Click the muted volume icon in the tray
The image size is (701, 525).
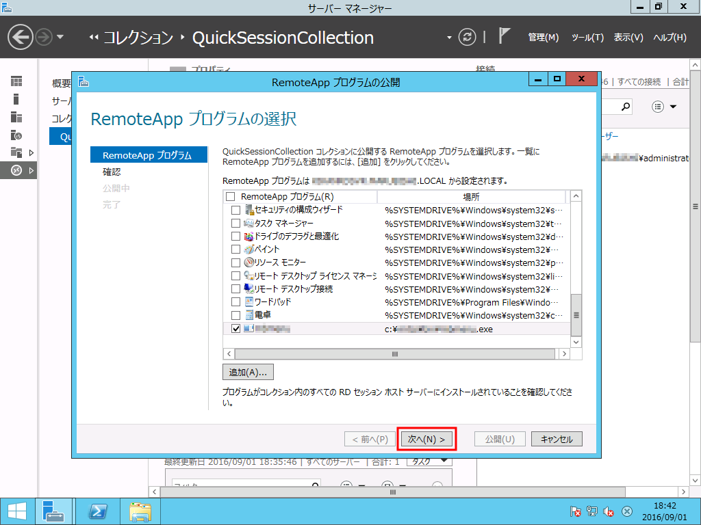(x=609, y=511)
